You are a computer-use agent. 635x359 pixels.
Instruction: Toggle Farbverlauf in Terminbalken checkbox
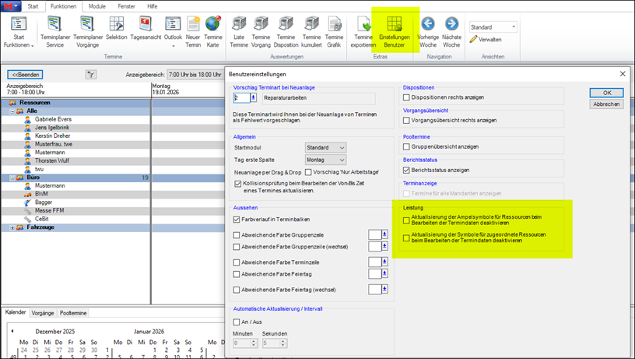[x=237, y=220]
